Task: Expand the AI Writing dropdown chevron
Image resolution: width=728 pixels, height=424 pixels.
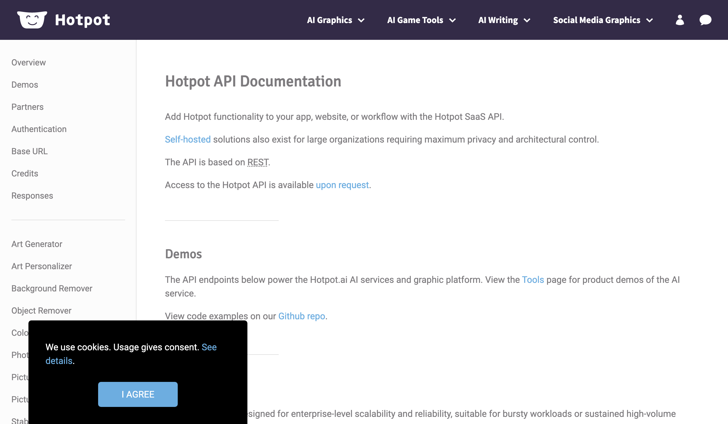Action: [x=527, y=20]
